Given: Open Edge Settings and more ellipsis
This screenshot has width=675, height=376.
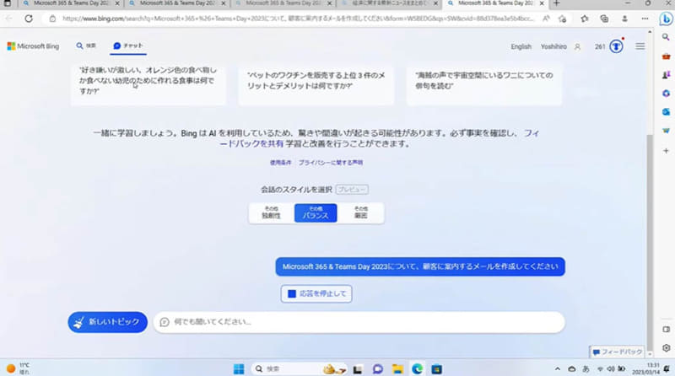Looking at the screenshot, I should tap(645, 19).
